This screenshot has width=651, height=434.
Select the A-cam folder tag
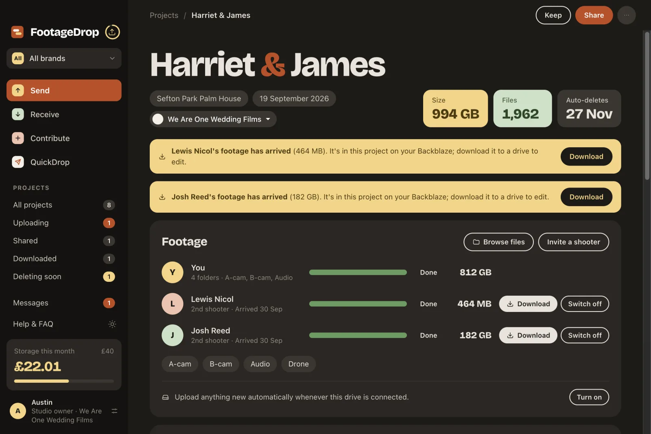click(180, 364)
